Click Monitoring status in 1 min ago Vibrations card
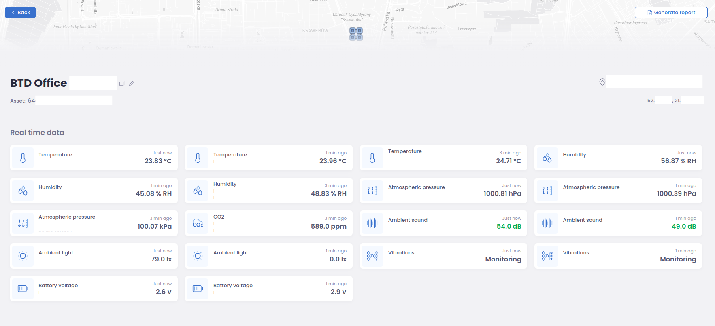Screen dimensions: 715x326 (678, 259)
